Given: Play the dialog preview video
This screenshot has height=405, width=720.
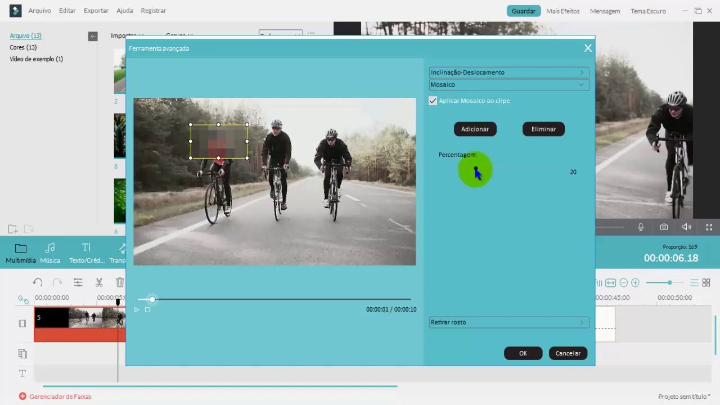Looking at the screenshot, I should 137,310.
